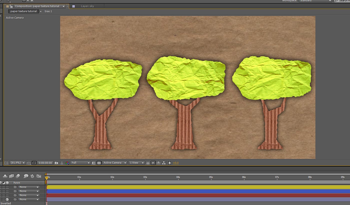Adjust the +0.0 exposure control
Screen dimensions: 350x205
pyautogui.click(x=176, y=163)
